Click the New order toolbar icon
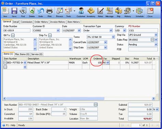Screen dimensions: 162x129 pos(5,12)
